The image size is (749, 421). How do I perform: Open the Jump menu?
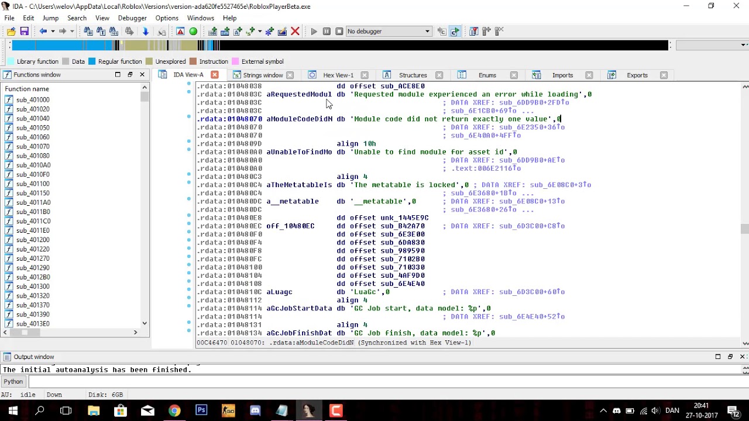coord(50,18)
